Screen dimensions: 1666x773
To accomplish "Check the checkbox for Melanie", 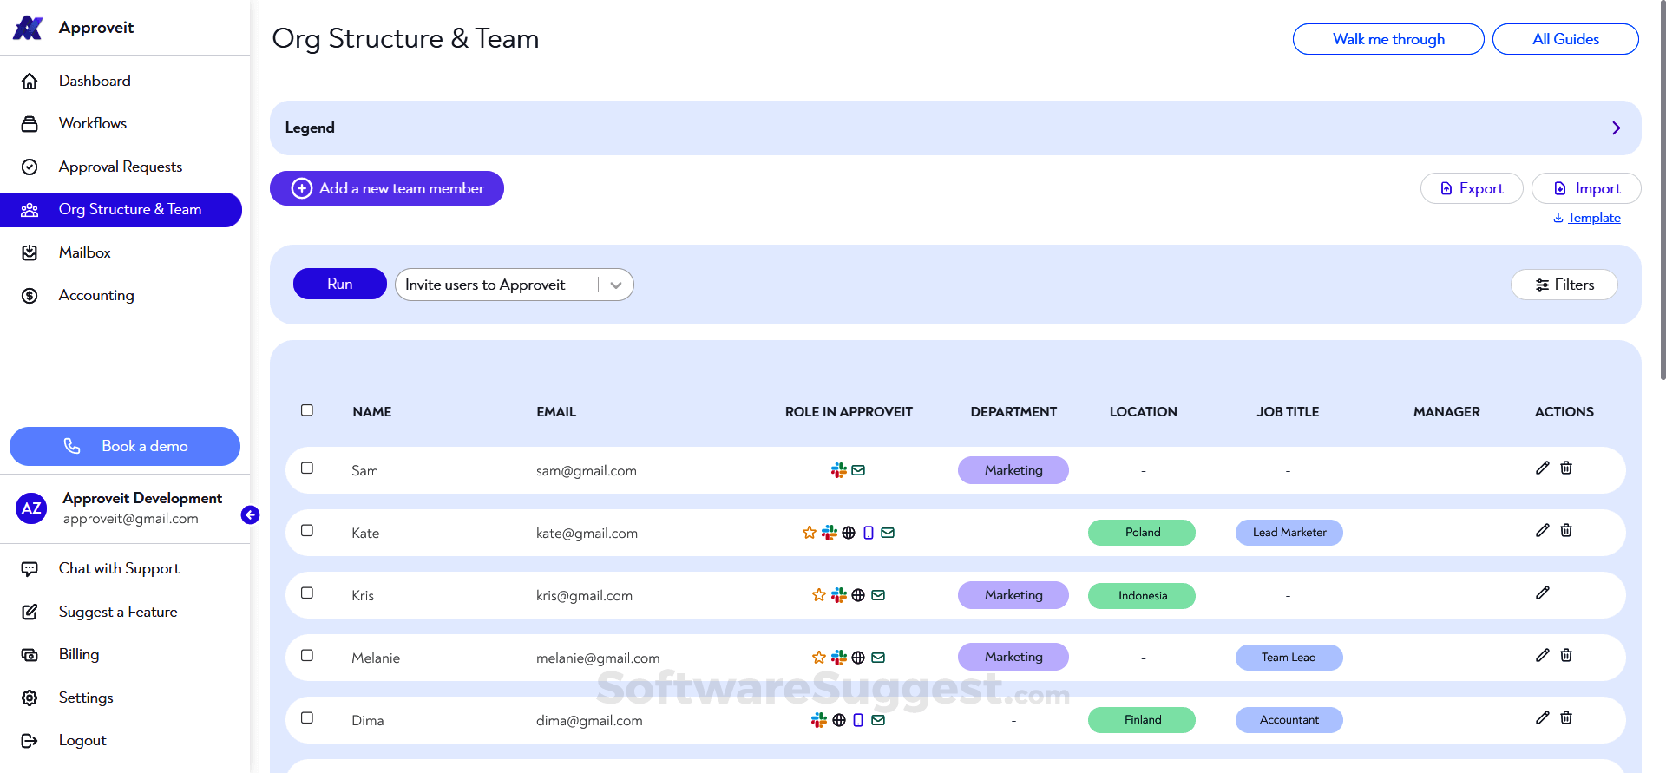I will point(307,655).
